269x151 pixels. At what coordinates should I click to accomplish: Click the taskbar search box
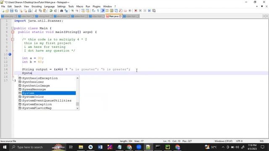(x=37, y=147)
